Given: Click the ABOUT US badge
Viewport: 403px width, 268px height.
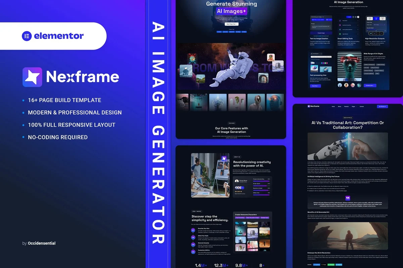Looking at the screenshot, I should pyautogui.click(x=237, y=157).
